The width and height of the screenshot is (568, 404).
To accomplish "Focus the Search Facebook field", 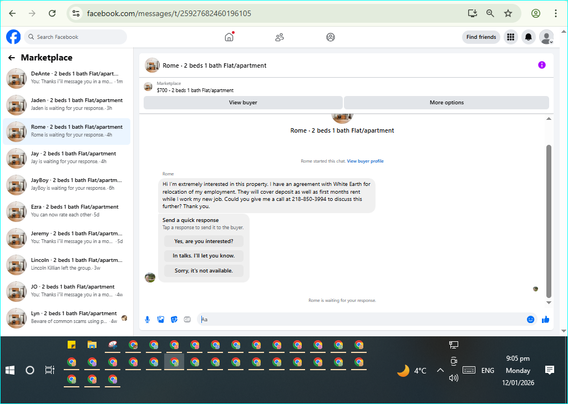I will 75,37.
